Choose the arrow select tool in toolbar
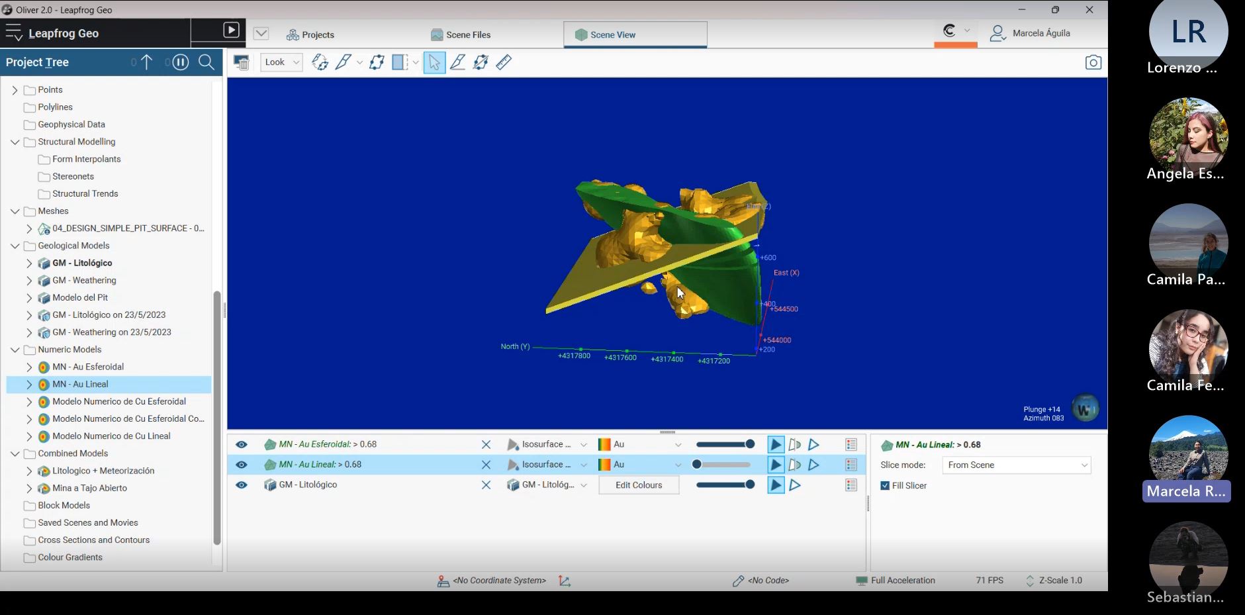 434,62
